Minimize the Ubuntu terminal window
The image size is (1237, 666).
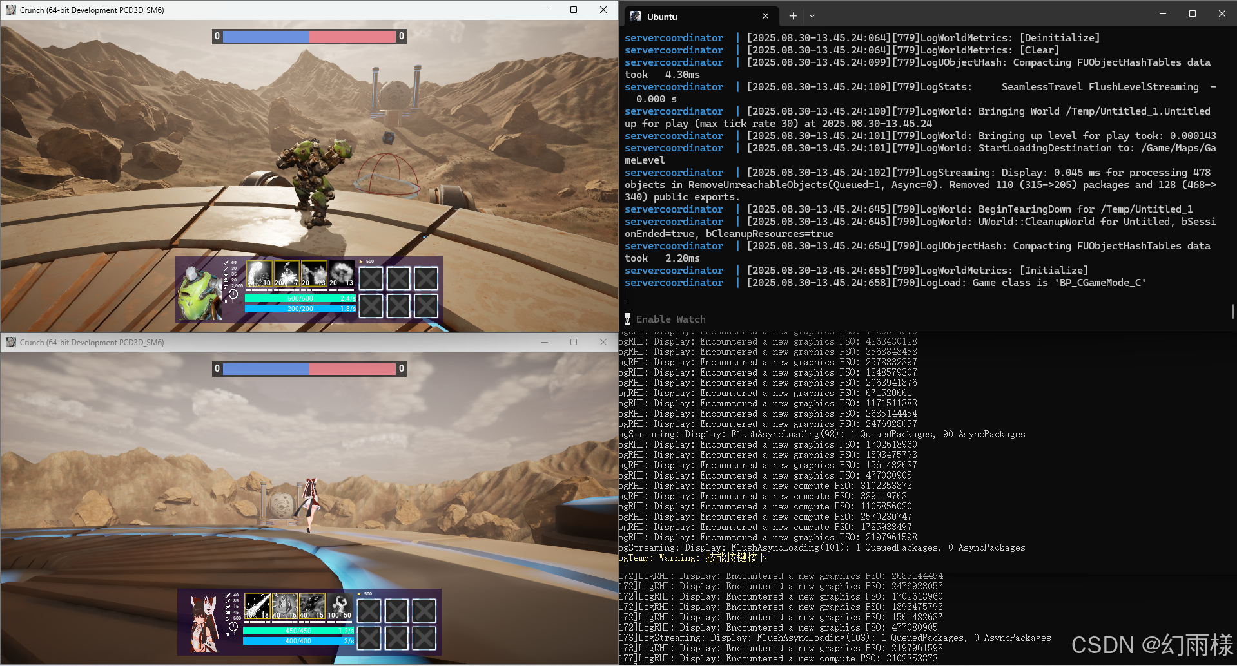[x=1163, y=13]
